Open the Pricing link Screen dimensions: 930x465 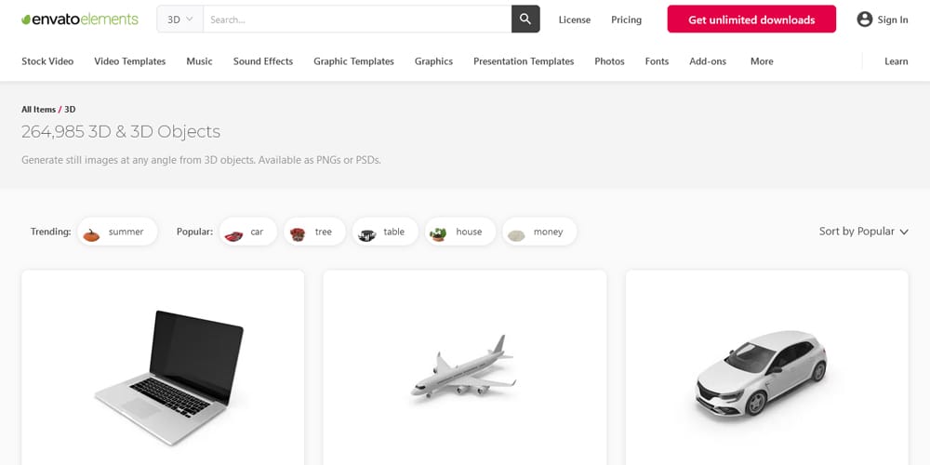[626, 20]
